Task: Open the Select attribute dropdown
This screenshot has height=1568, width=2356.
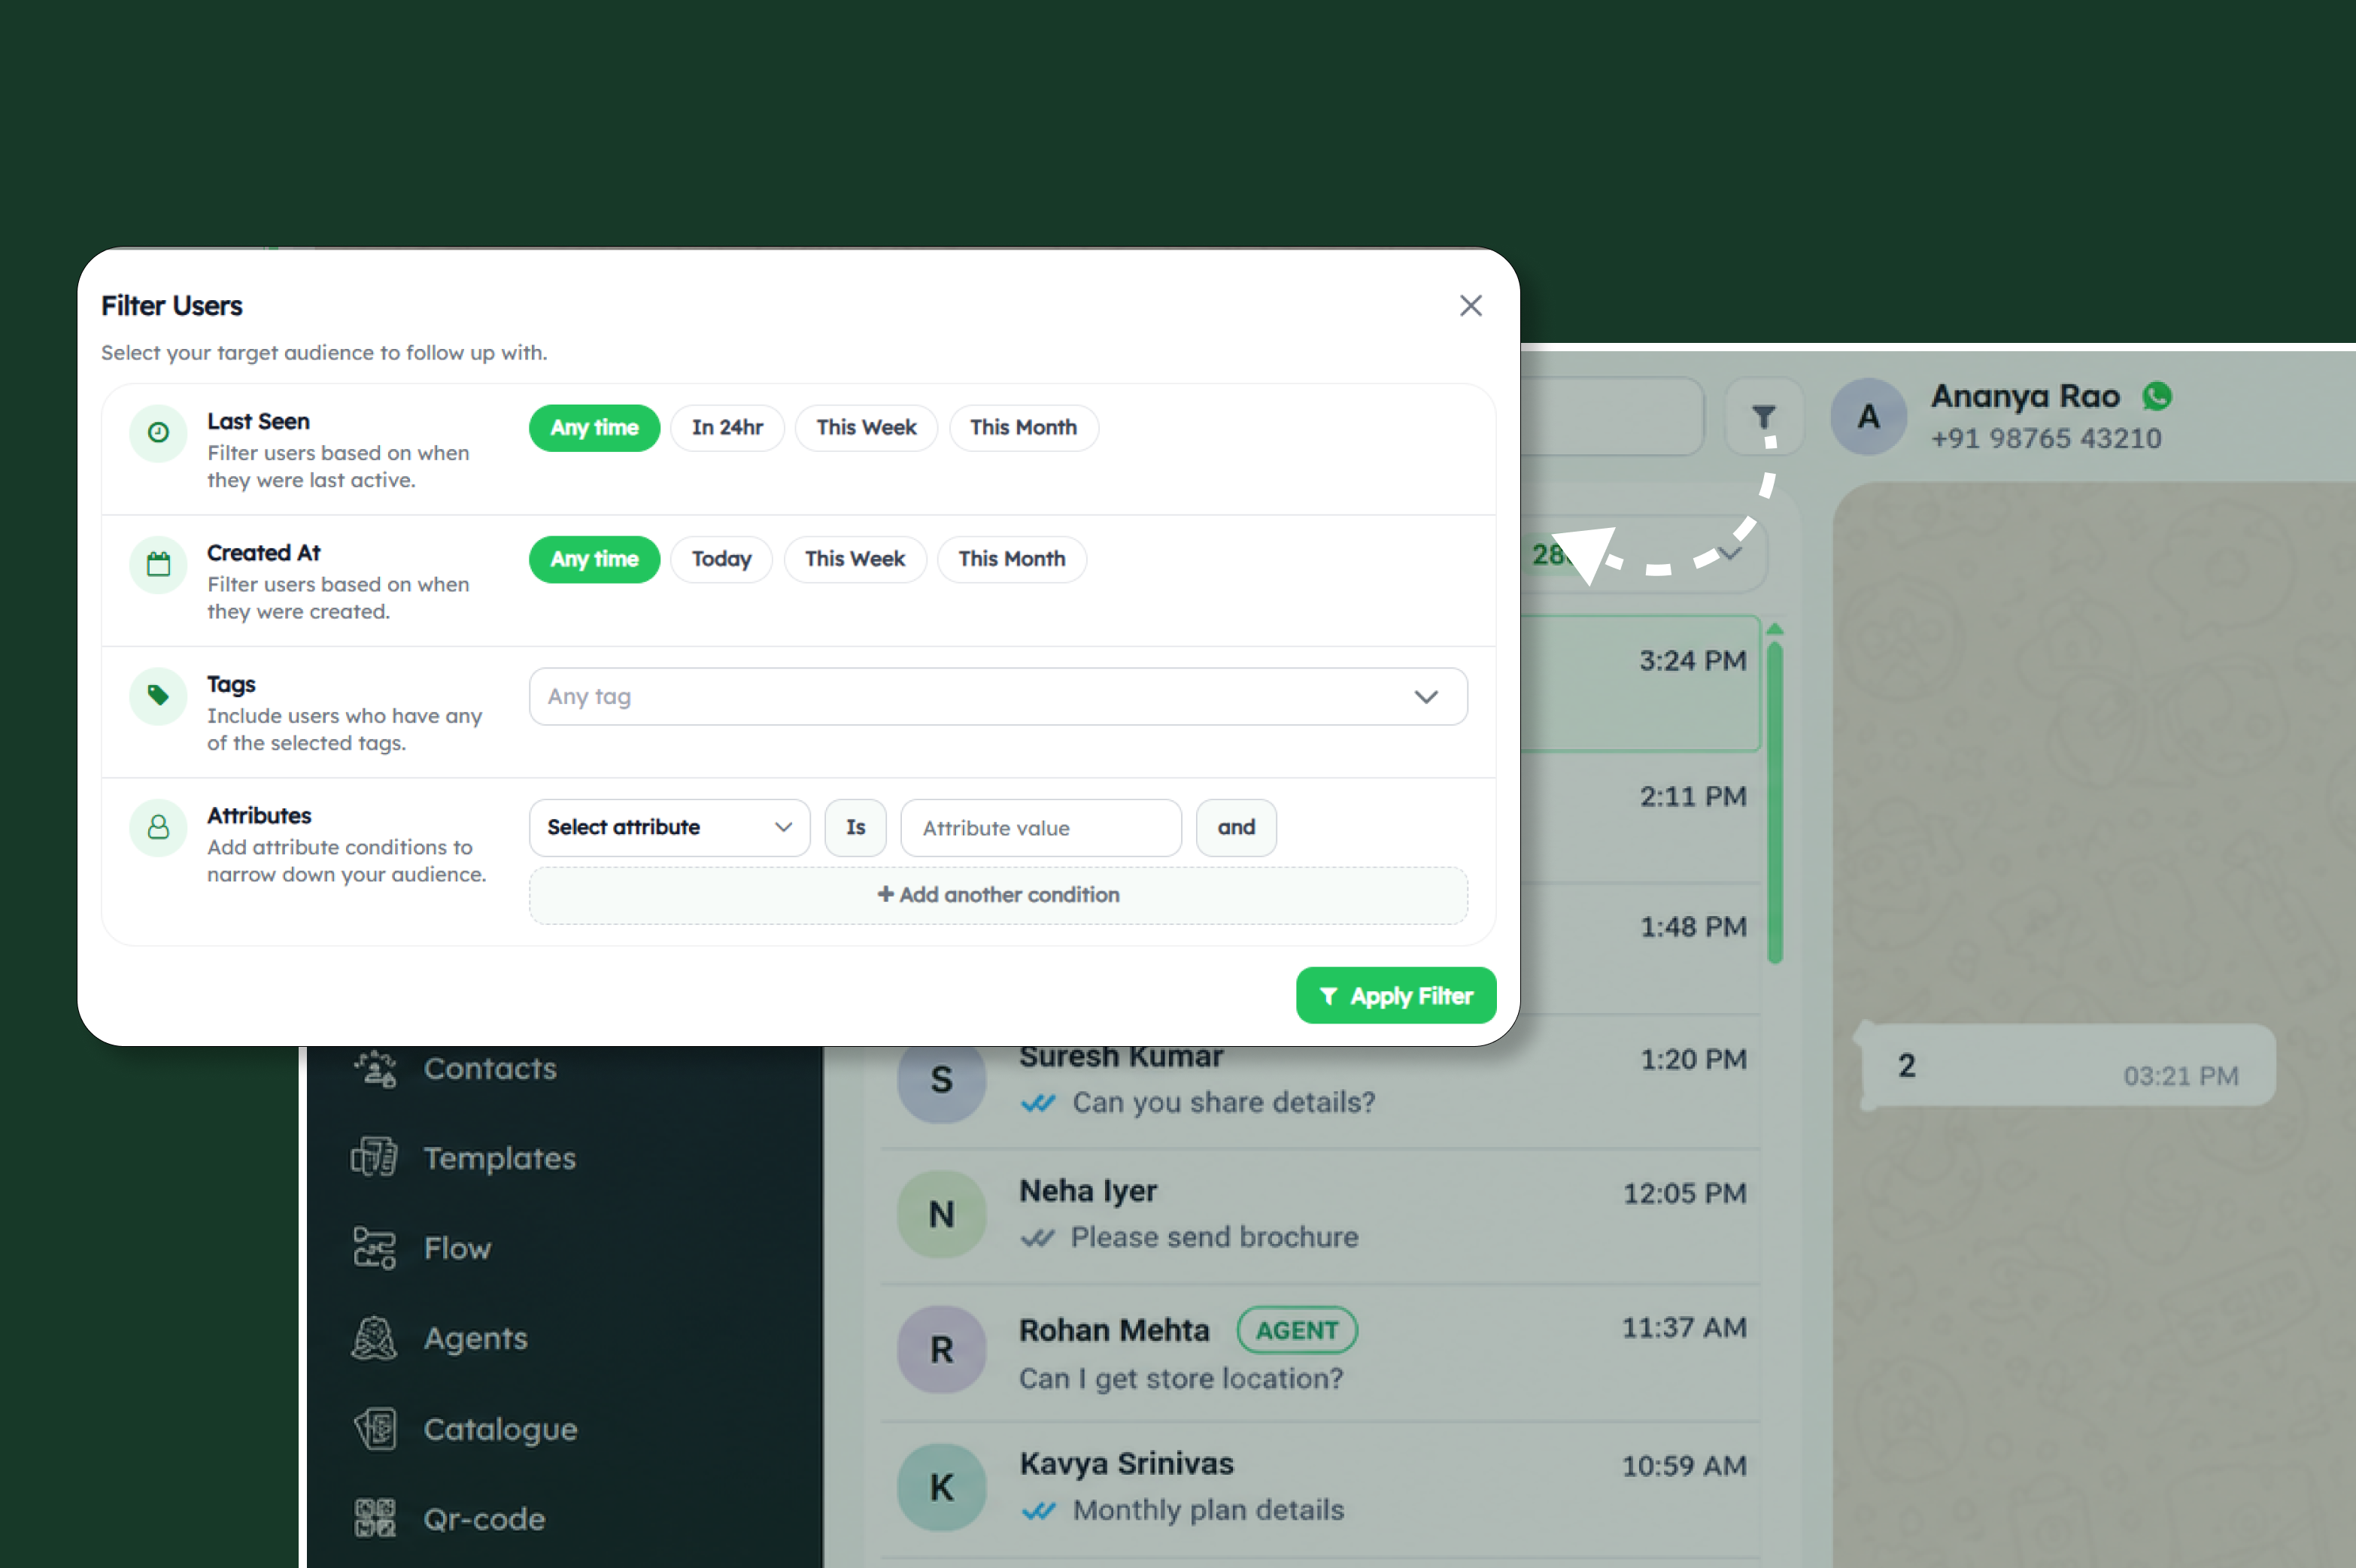Action: pos(669,828)
